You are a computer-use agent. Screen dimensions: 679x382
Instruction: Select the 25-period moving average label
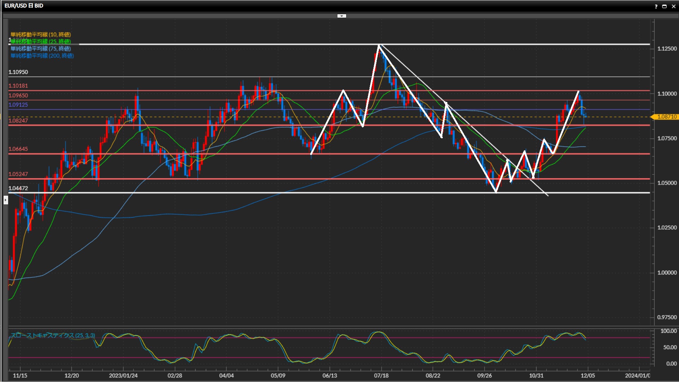point(41,41)
